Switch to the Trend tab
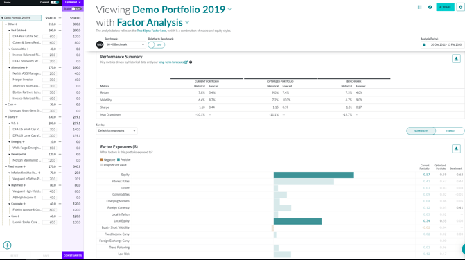The width and height of the screenshot is (465, 260). pyautogui.click(x=450, y=130)
